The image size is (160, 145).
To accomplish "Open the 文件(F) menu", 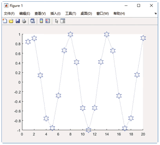I will (9, 14).
